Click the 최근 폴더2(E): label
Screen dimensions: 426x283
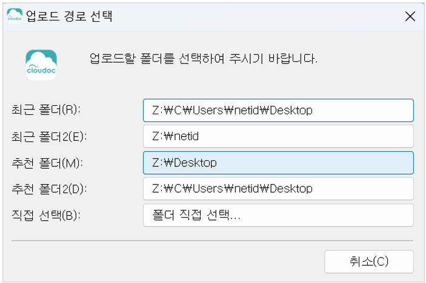point(49,136)
